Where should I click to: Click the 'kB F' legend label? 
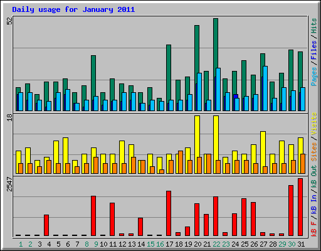click(313, 228)
